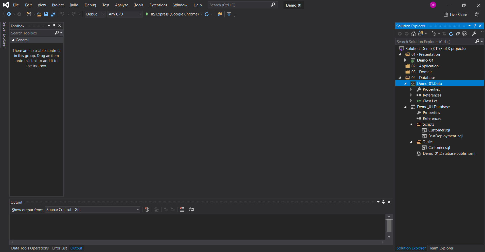Clear all text in Output window
This screenshot has width=485, height=252.
[x=182, y=209]
